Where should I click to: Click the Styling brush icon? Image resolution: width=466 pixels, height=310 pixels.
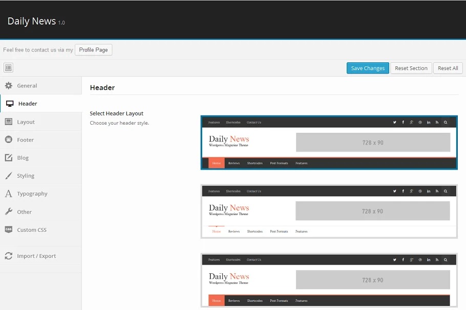8,176
